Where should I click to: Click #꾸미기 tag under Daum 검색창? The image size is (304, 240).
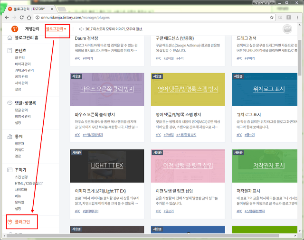click(87, 58)
